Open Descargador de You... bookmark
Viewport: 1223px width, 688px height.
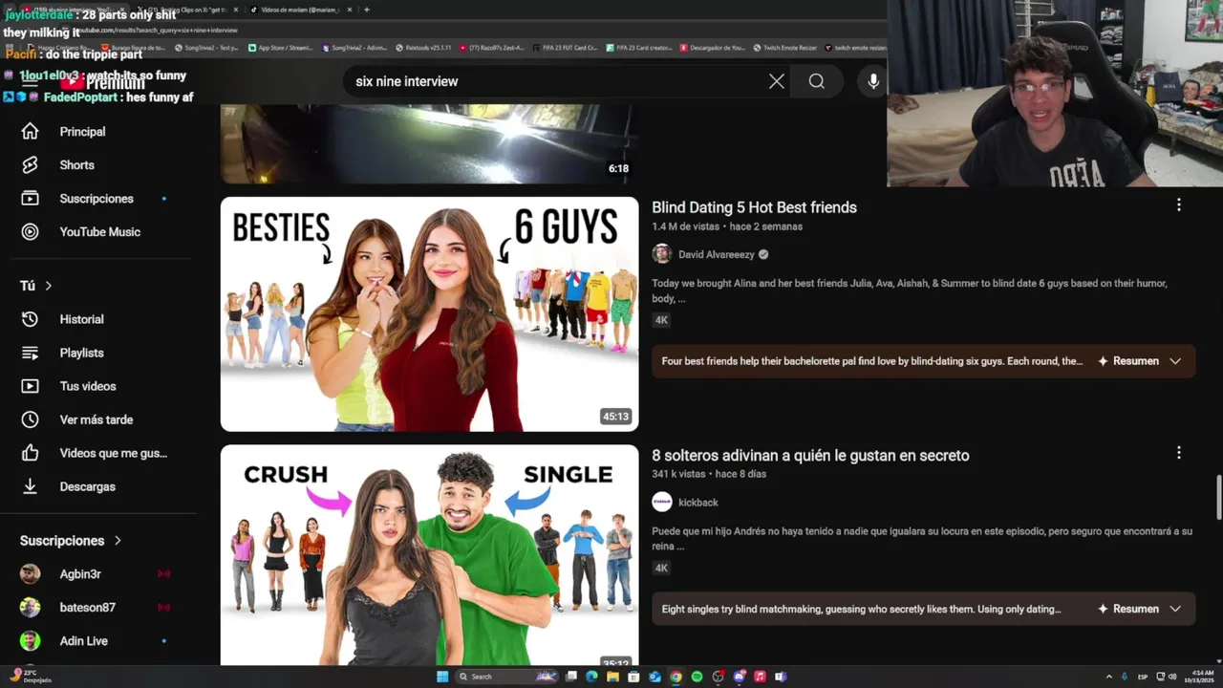coord(714,48)
